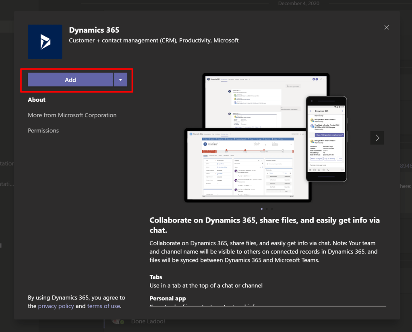Select the second carousel indicator dot
The height and width of the screenshot is (332, 412).
(267, 209)
